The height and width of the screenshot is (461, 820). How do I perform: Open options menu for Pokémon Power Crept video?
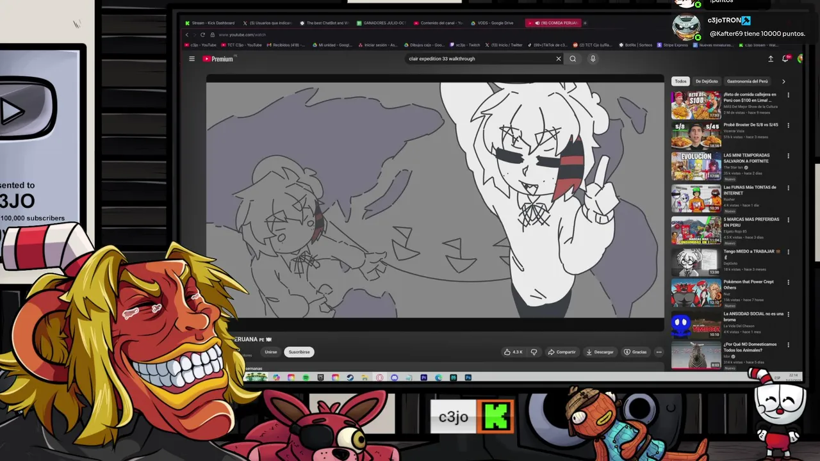[x=788, y=282]
